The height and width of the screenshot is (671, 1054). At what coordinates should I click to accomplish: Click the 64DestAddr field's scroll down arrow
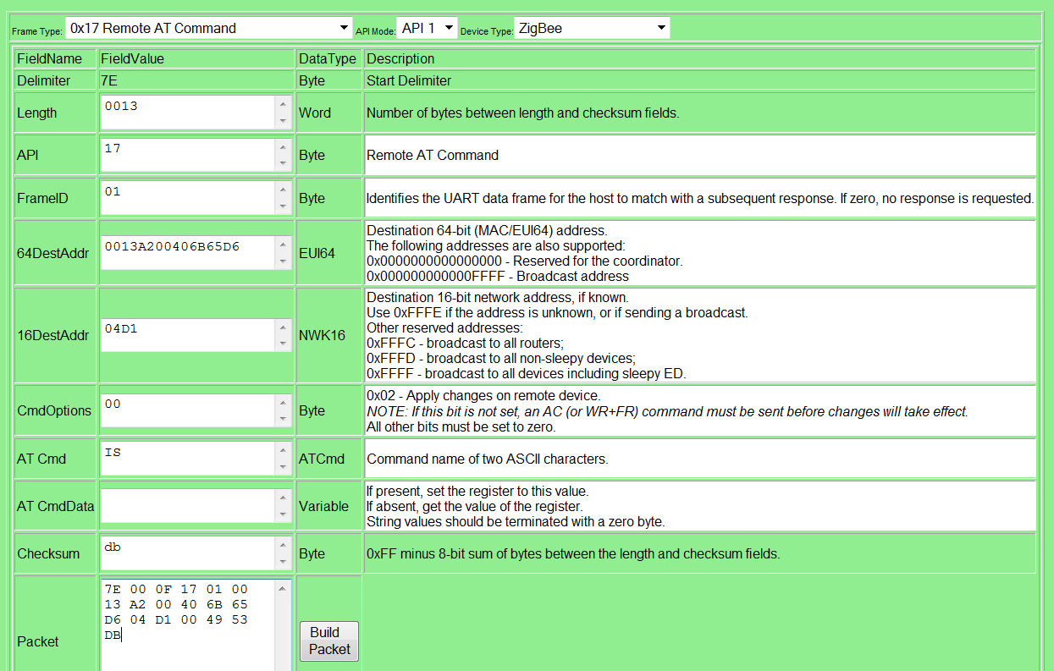click(283, 261)
